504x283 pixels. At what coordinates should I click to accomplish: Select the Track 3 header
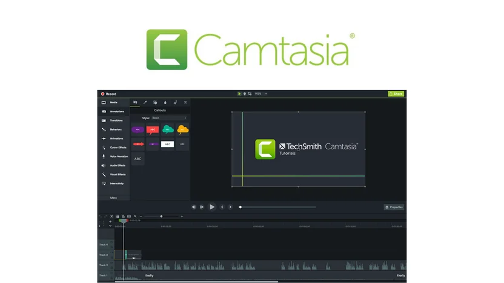pos(106,255)
